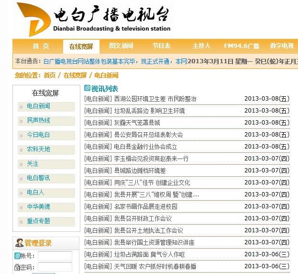298x274 pixels.
Task: Select 民声热线 in the sidebar
Action: pos(38,120)
